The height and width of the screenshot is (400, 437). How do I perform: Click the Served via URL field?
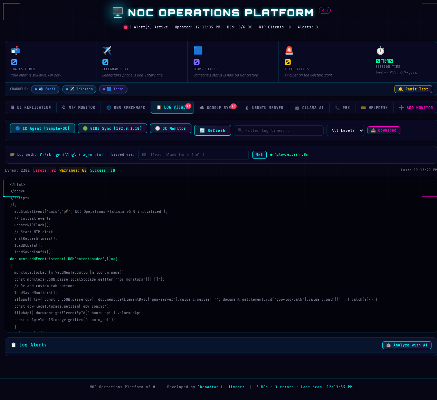[x=193, y=155]
